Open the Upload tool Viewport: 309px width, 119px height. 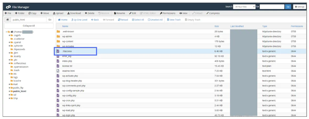[x=58, y=13]
